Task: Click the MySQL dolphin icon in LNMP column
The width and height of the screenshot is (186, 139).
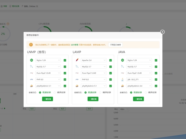Action: click(x=32, y=67)
